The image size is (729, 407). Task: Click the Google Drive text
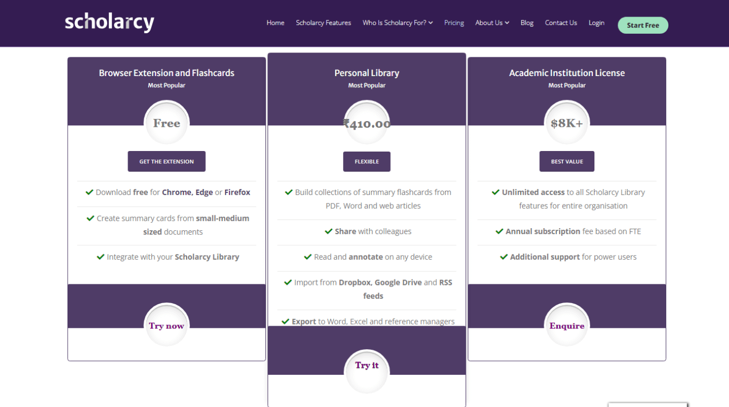(398, 282)
